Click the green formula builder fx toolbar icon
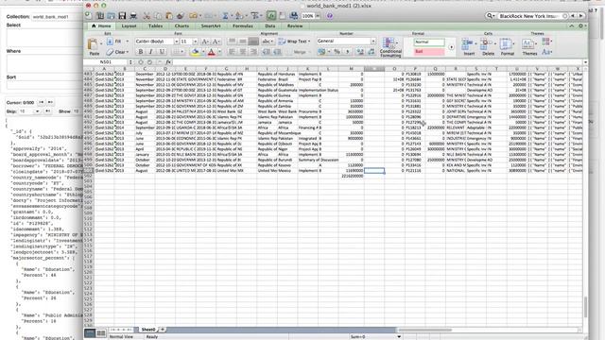Image resolution: width=605 pixels, height=340 pixels. click(271, 16)
